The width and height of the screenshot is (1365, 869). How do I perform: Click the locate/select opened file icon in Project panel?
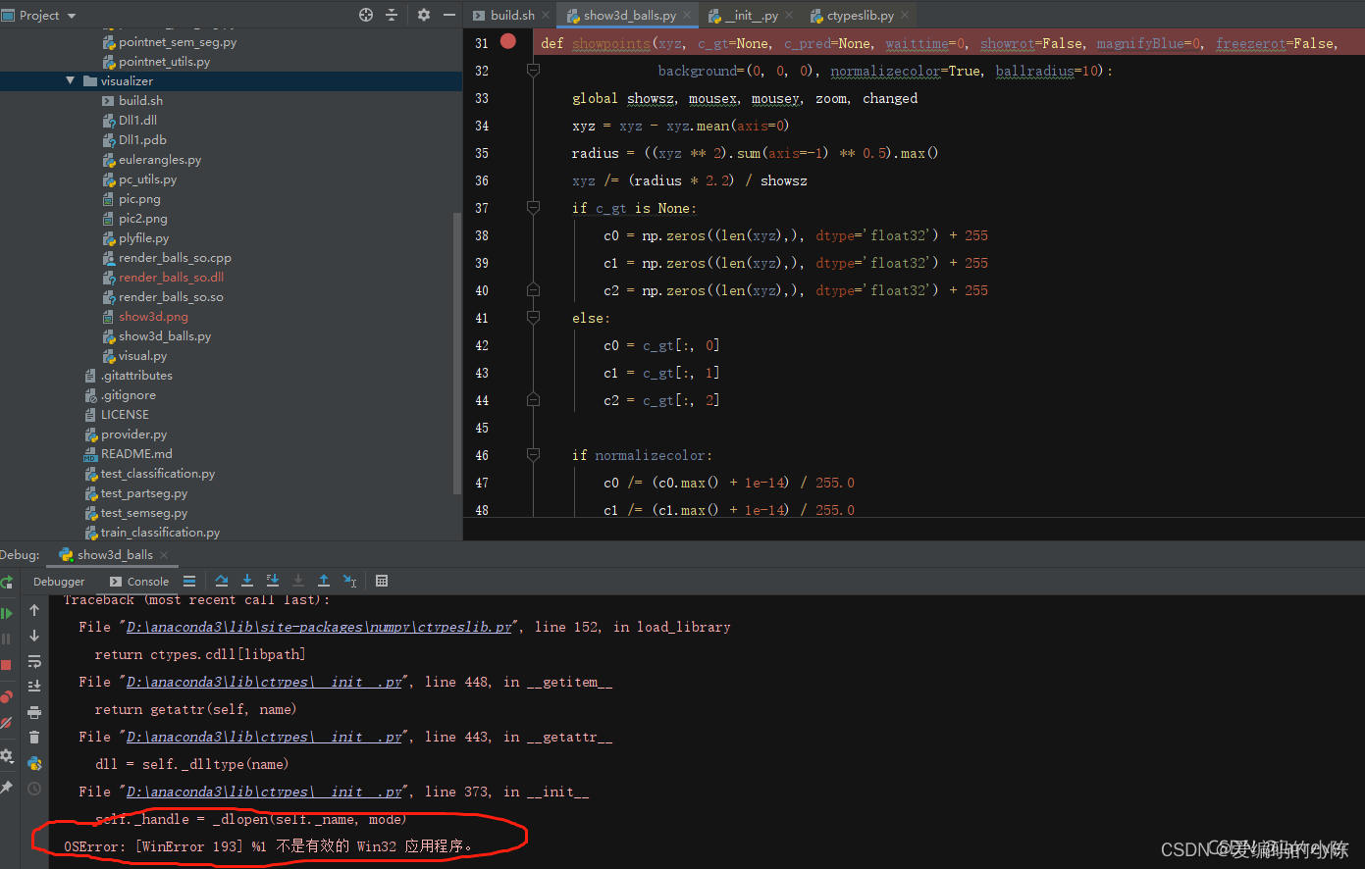click(x=366, y=15)
